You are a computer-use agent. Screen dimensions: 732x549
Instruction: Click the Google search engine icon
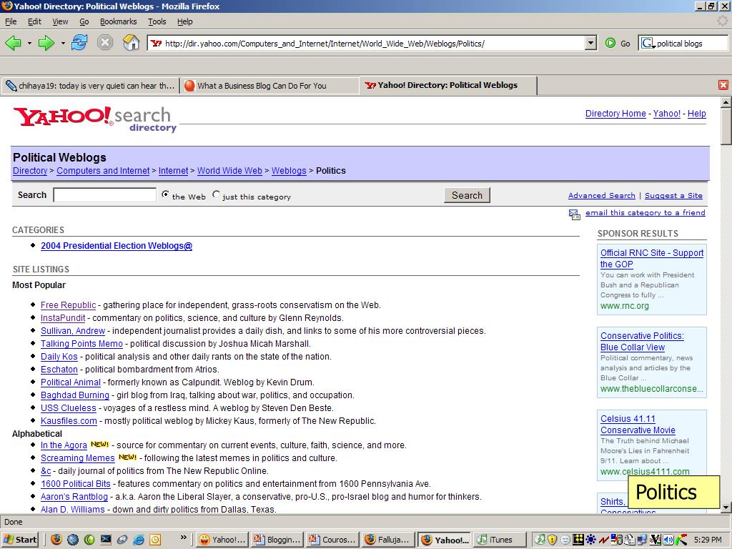pyautogui.click(x=648, y=44)
